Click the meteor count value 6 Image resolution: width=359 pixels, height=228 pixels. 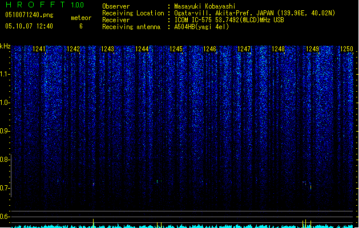[x=81, y=26]
